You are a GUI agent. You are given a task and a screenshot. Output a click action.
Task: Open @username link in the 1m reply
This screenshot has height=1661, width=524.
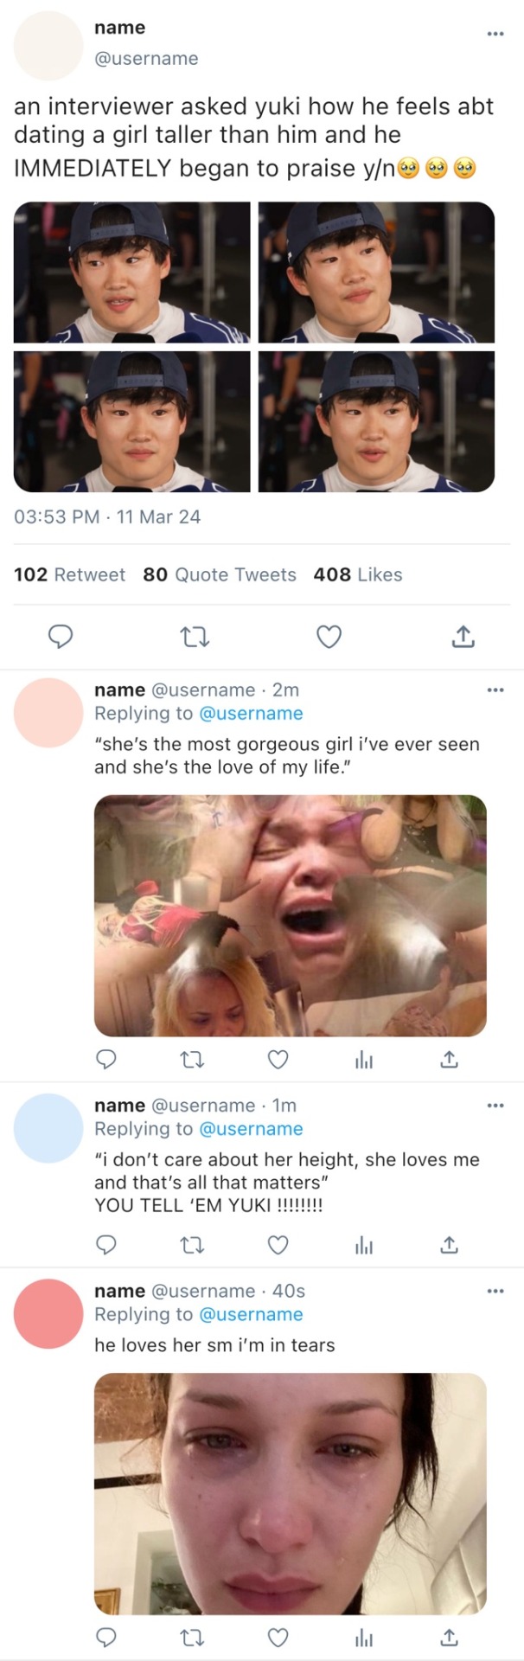point(251,1128)
